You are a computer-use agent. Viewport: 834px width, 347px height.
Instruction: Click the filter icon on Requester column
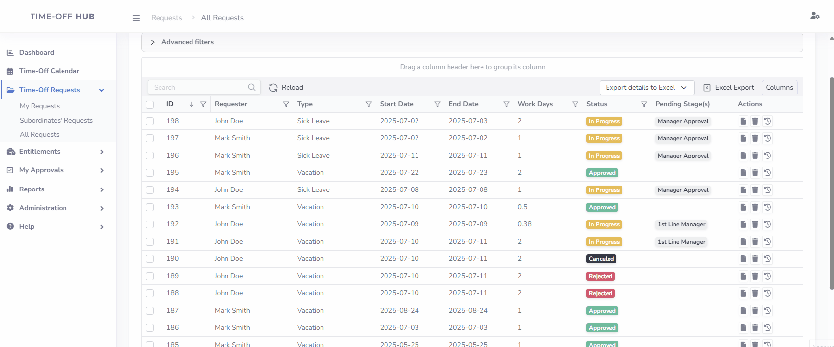click(x=286, y=104)
